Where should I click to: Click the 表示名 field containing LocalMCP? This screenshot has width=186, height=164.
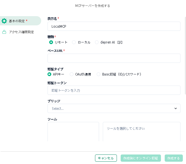[x=114, y=26]
